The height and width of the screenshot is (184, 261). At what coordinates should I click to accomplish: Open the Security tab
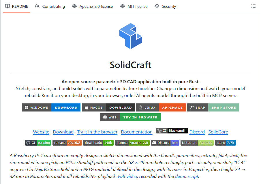tap(165, 6)
